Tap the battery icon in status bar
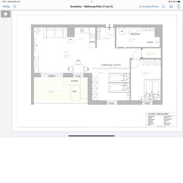Screen dimensions: 183x183 point(179,1)
